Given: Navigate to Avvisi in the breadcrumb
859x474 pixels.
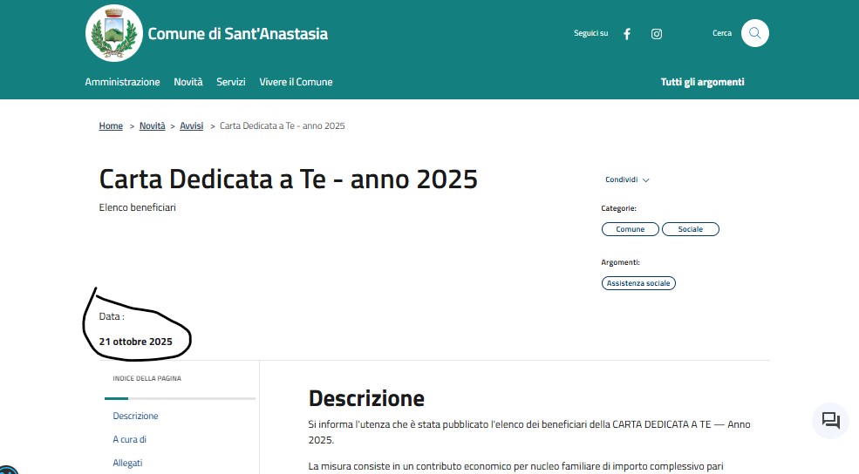Looking at the screenshot, I should coord(191,126).
